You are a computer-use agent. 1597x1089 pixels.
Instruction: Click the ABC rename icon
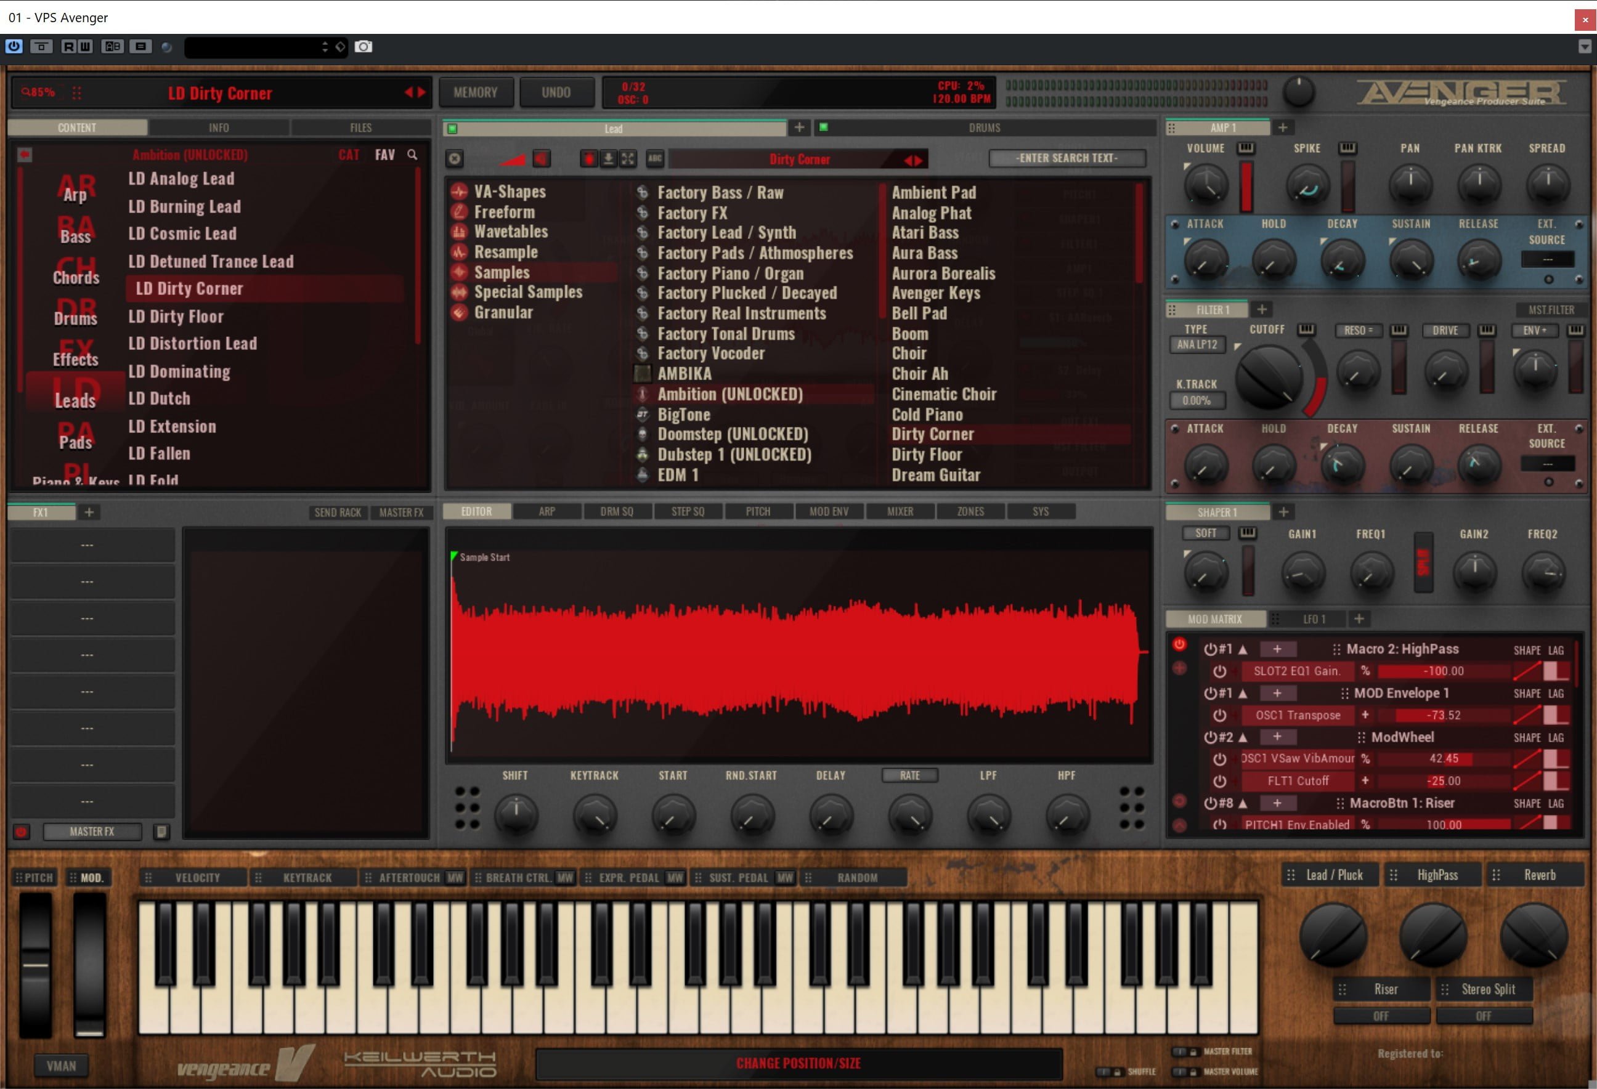pos(655,159)
